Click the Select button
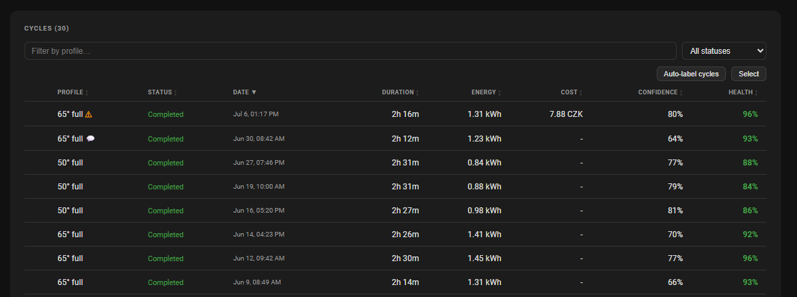This screenshot has height=297, width=797. click(748, 74)
